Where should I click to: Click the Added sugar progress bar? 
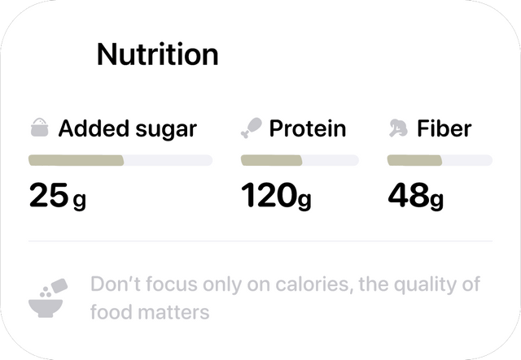120,160
